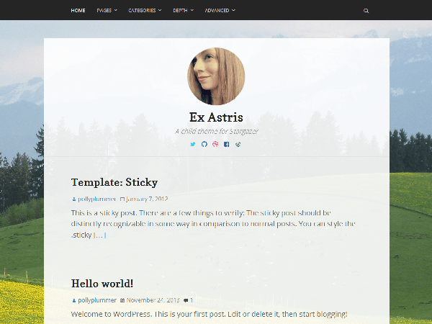Open the search icon in navigation bar
The image size is (432, 324).
pos(366,11)
